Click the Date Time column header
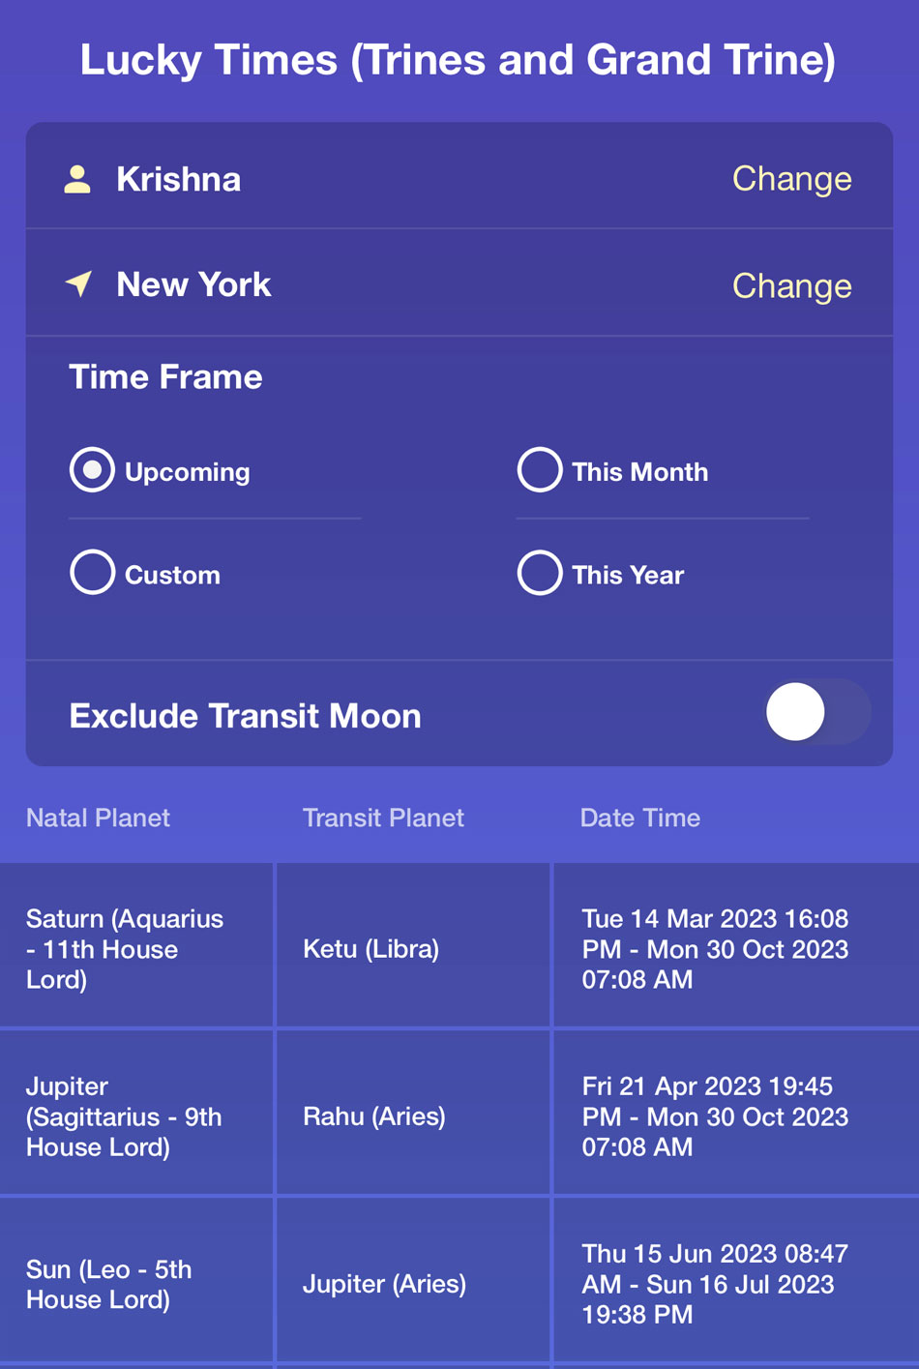919x1369 pixels. (x=639, y=818)
